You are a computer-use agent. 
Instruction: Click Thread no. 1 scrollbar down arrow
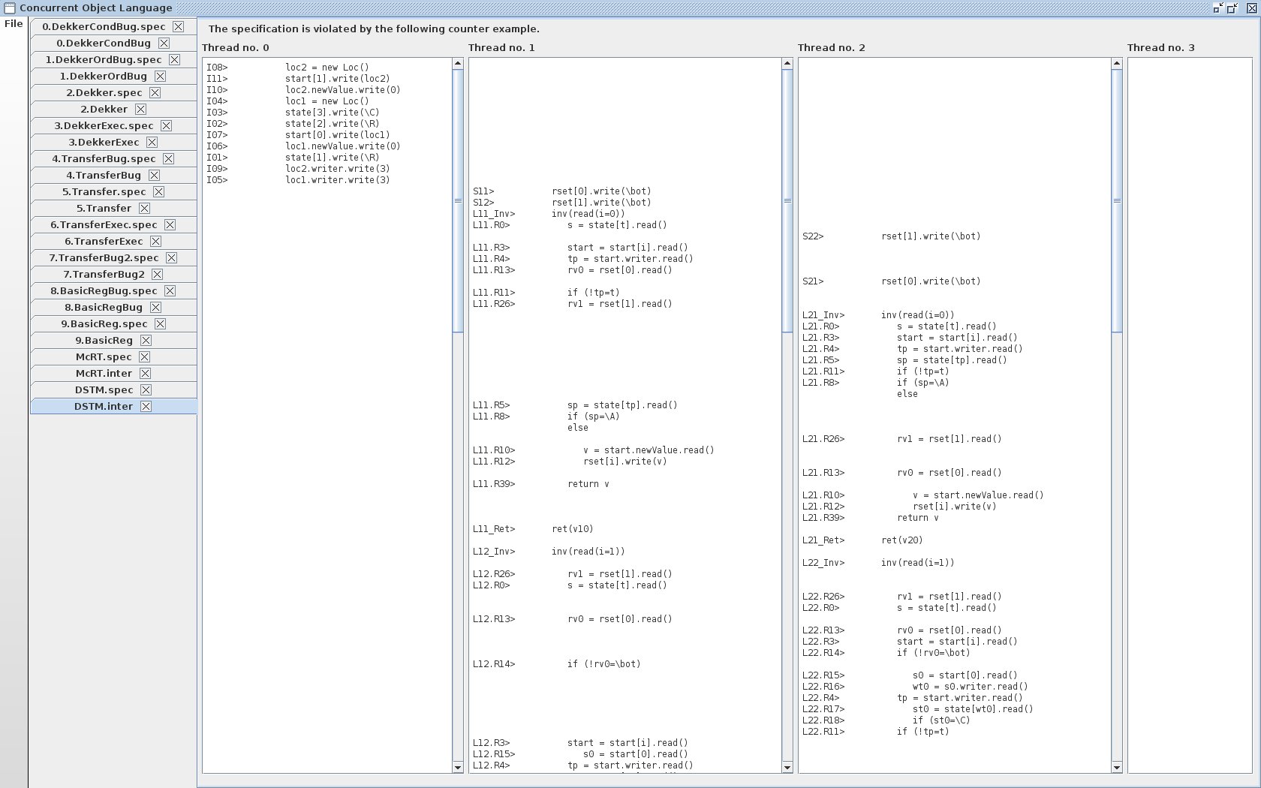click(x=787, y=767)
